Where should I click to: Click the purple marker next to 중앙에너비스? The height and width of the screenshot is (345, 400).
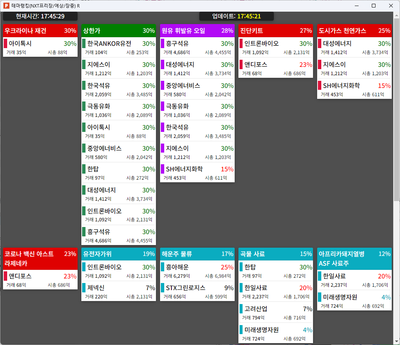[163, 85]
